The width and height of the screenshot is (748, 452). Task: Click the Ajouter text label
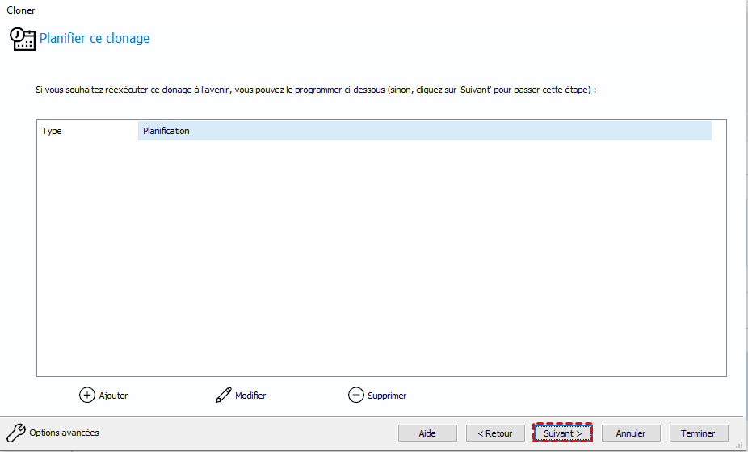click(x=113, y=395)
